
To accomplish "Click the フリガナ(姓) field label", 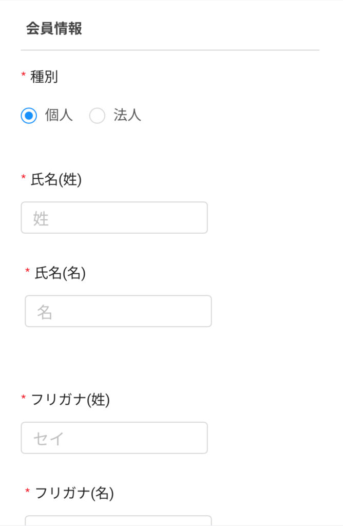I will point(70,400).
